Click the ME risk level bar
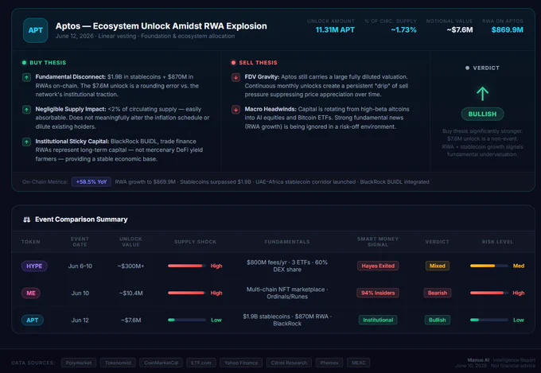Viewport: 541px width, 373px height. coord(489,293)
